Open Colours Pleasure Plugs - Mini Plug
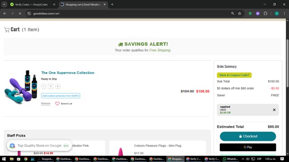Viewport: 289px width, 162px height. pos(158,146)
